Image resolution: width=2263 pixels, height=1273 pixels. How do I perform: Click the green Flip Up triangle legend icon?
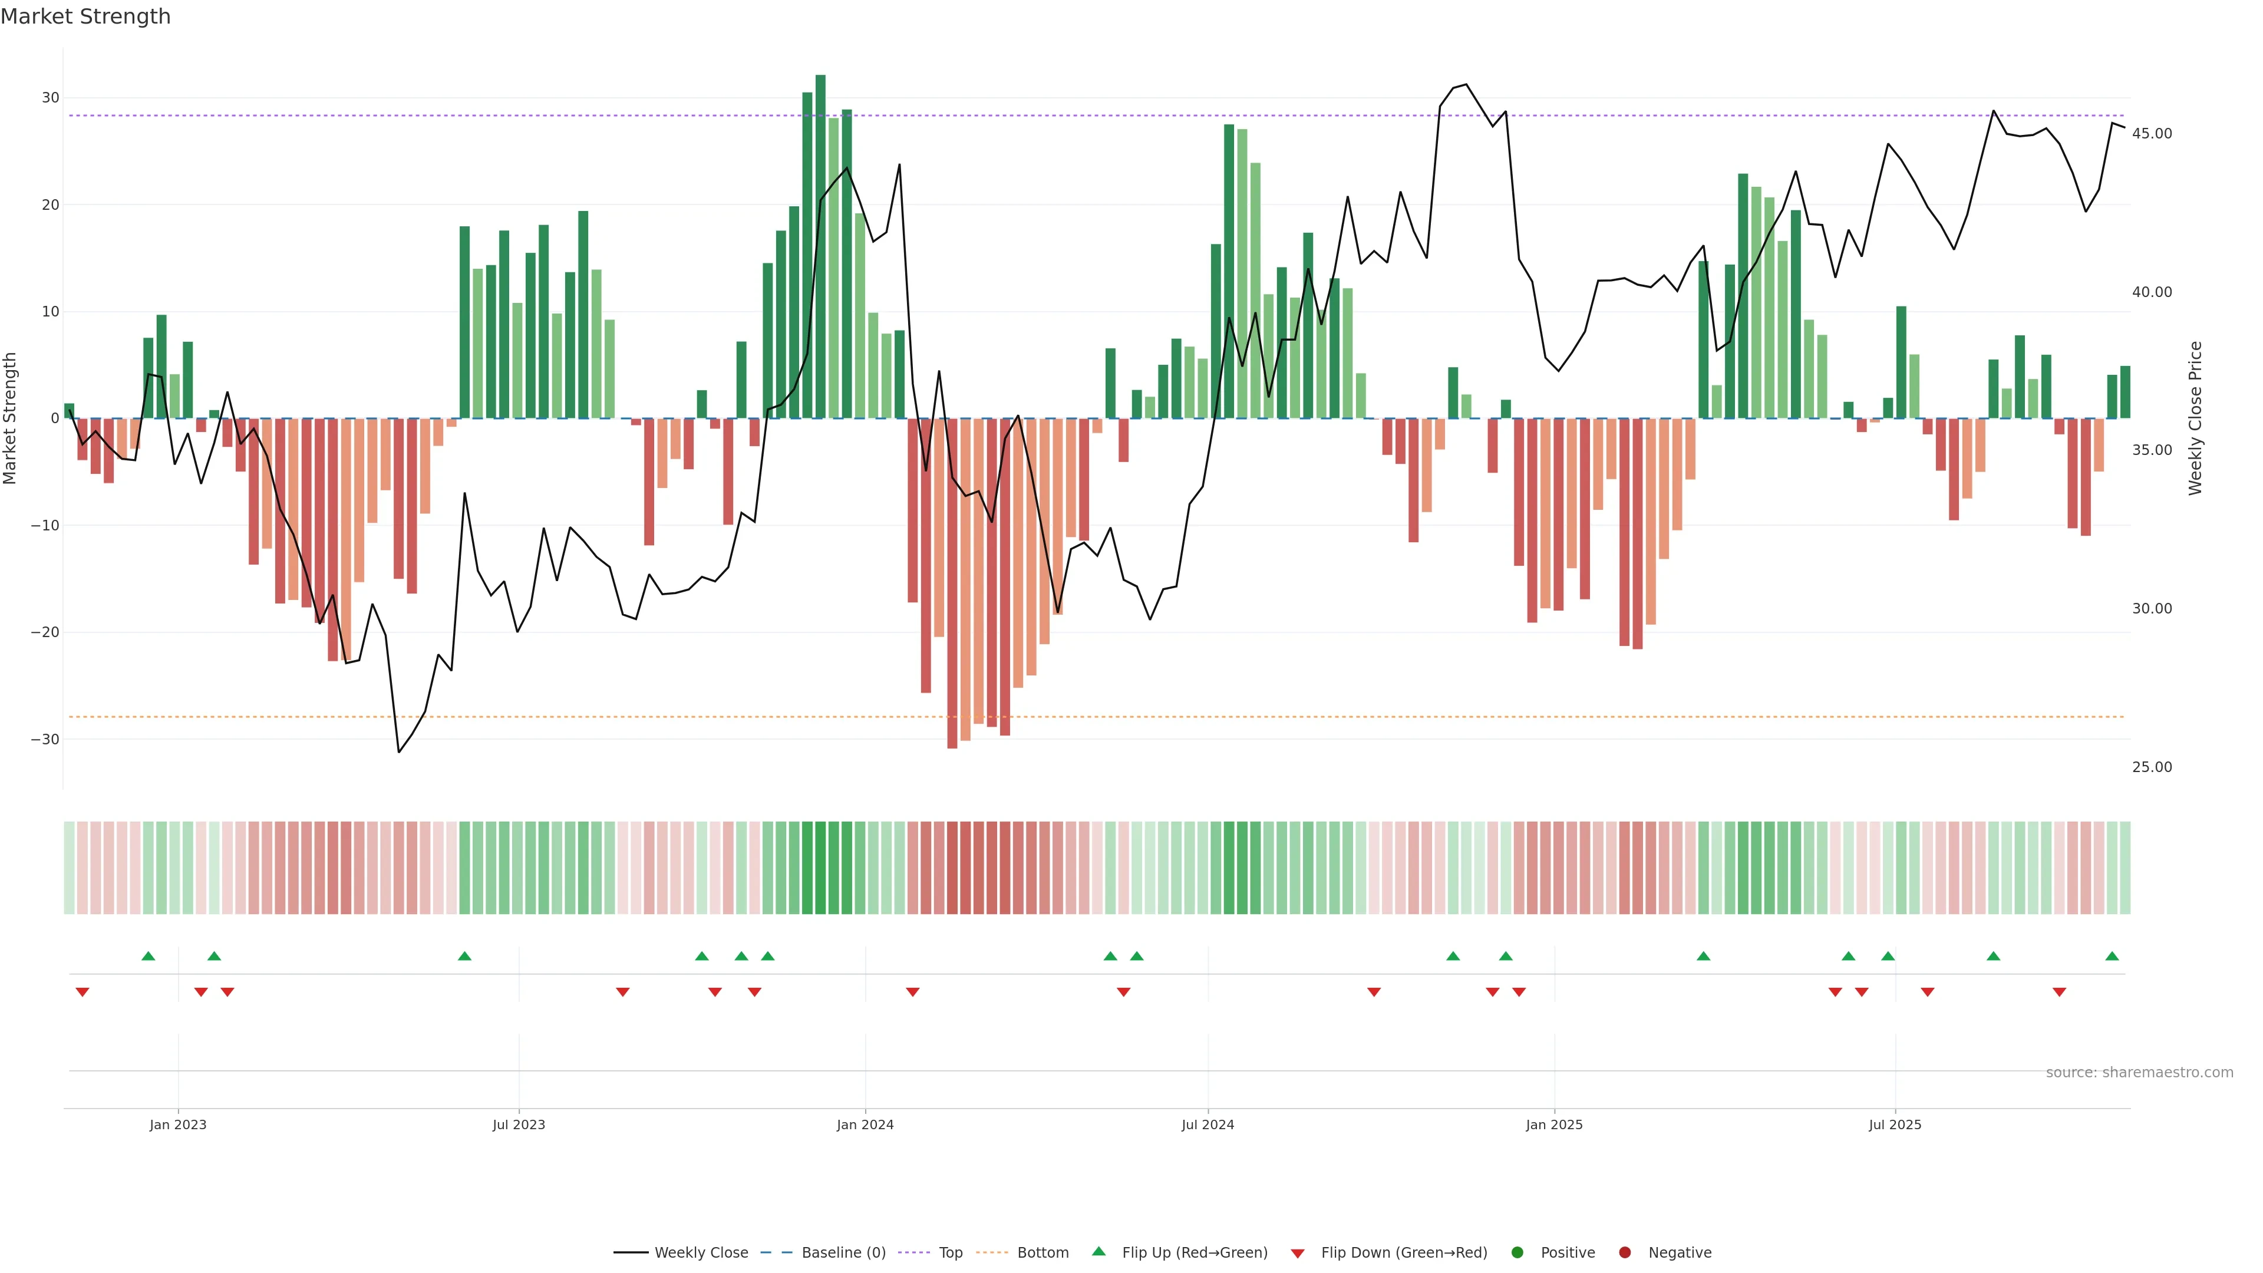click(x=1098, y=1251)
